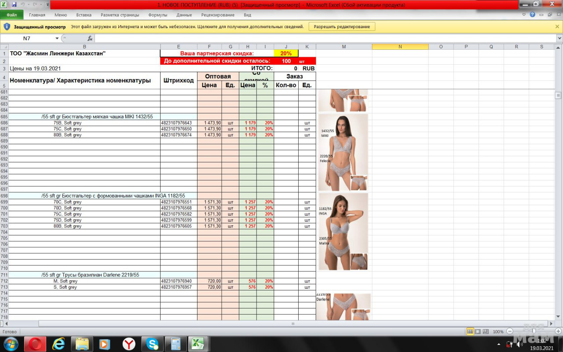This screenshot has width=563, height=352.
Task: Open Skype from the taskbar
Action: click(x=153, y=344)
